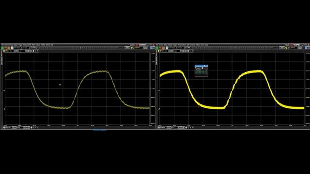The width and height of the screenshot is (310, 174).
Task: Click the horizontal scale field at right window bottom
Action: pyautogui.click(x=163, y=128)
